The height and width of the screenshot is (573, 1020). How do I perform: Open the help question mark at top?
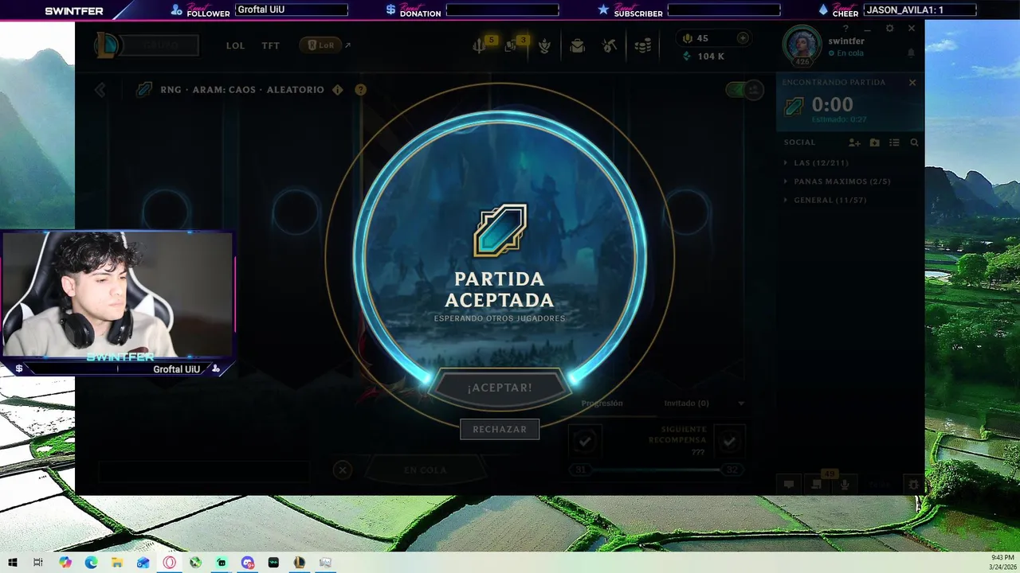(846, 29)
